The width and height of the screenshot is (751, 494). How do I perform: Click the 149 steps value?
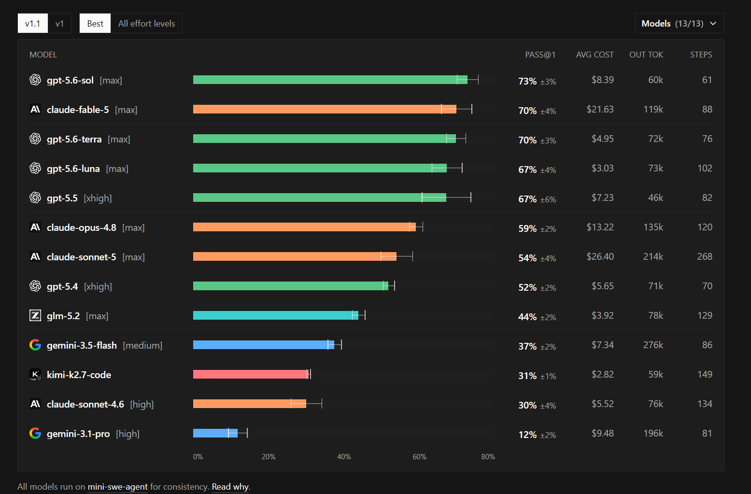point(705,374)
